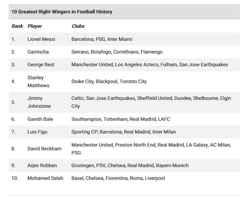This screenshot has width=250, height=197.
Task: Click the Arjen Robben player name
Action: [x=43, y=165]
